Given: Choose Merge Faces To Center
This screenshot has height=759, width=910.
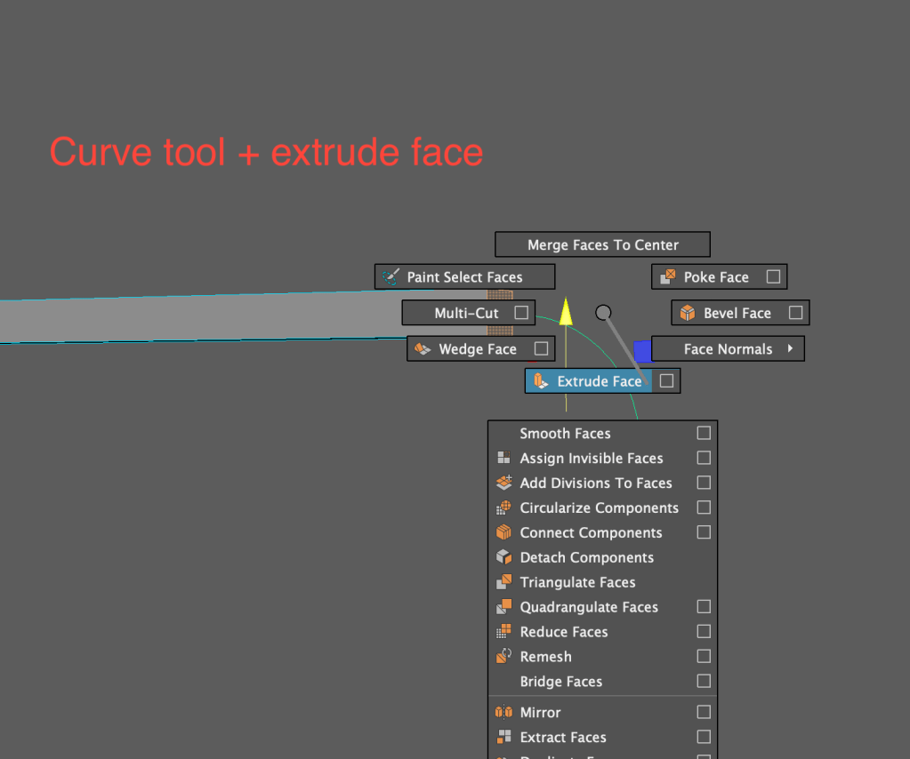Looking at the screenshot, I should click(602, 245).
